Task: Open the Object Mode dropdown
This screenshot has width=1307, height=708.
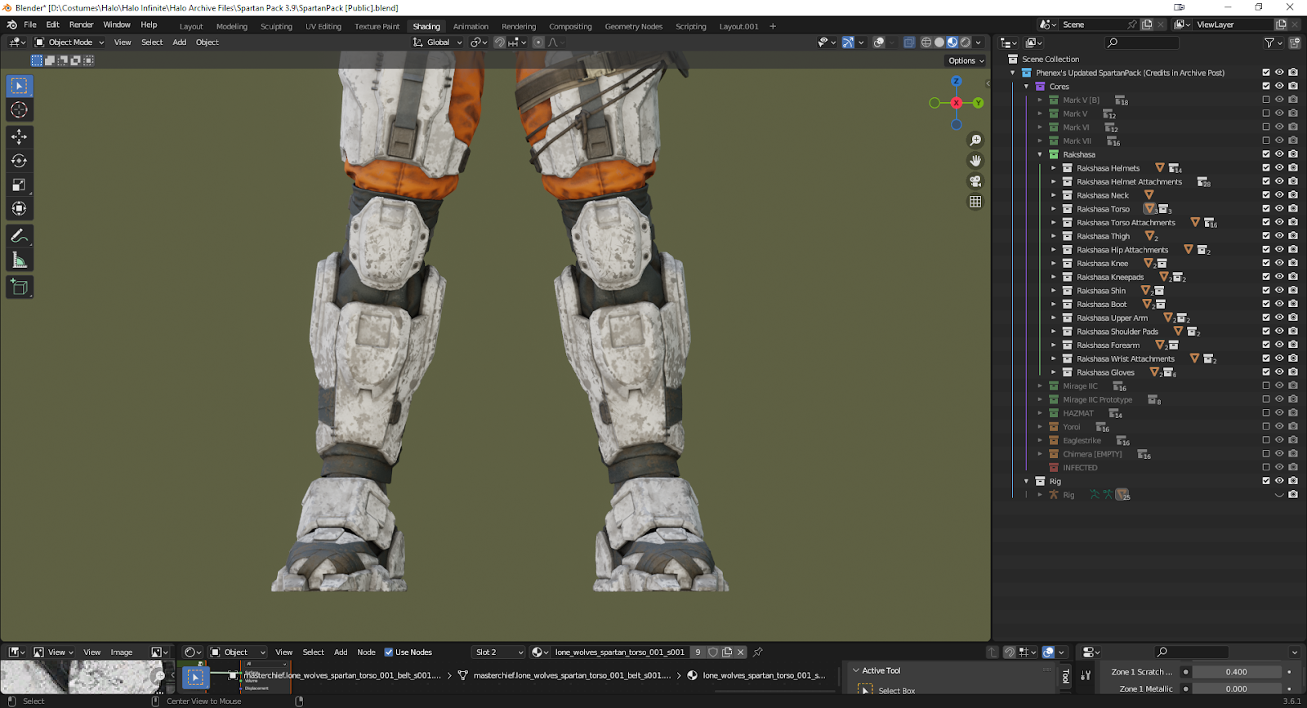Action: (70, 42)
